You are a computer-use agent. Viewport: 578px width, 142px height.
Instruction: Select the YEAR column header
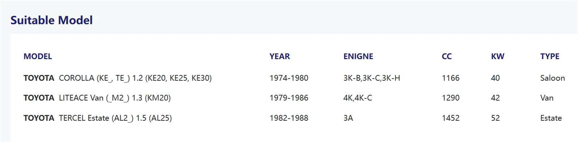click(280, 56)
